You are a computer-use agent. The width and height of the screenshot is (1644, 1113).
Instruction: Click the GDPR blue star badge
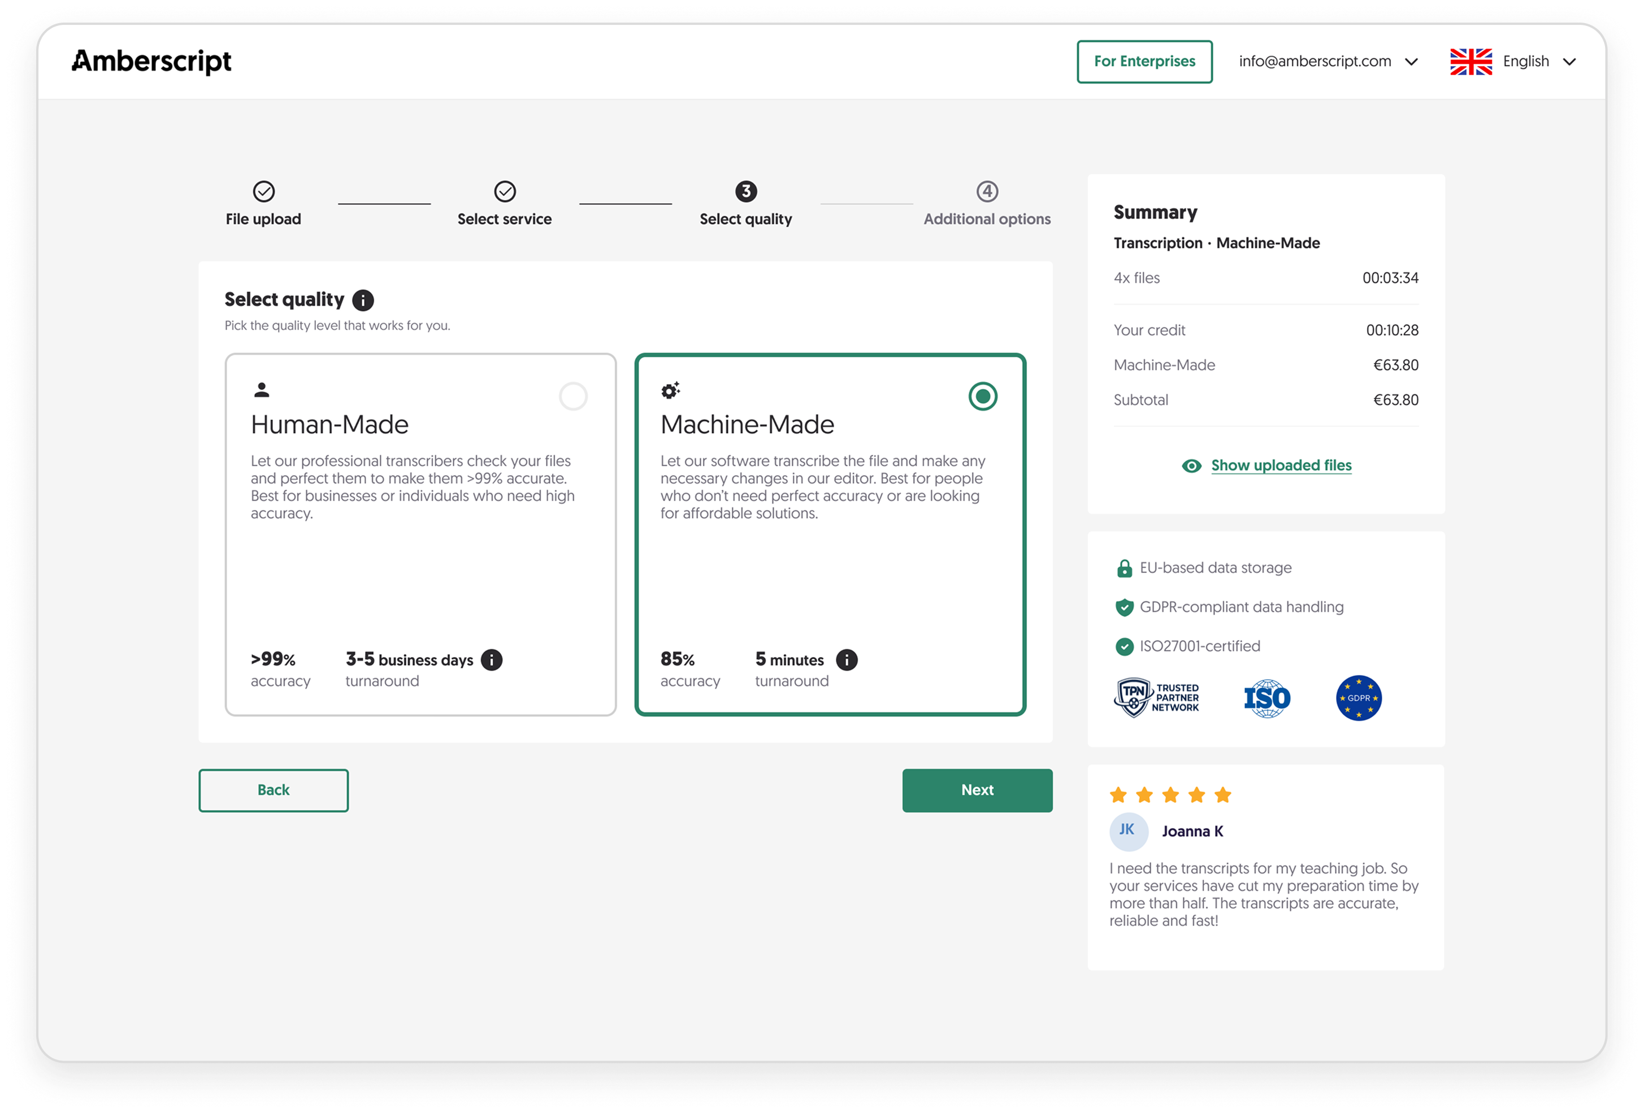coord(1358,697)
